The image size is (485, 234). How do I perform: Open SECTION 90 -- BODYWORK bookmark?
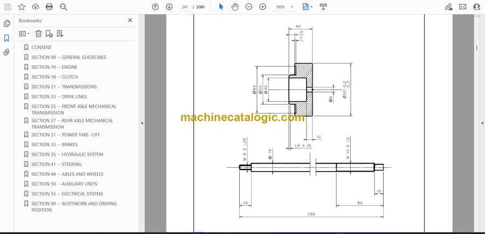tap(74, 207)
